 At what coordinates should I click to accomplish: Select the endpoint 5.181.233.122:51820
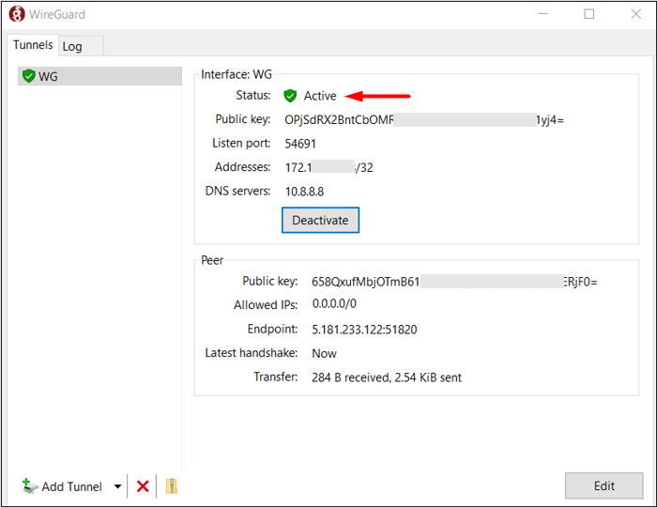(364, 330)
